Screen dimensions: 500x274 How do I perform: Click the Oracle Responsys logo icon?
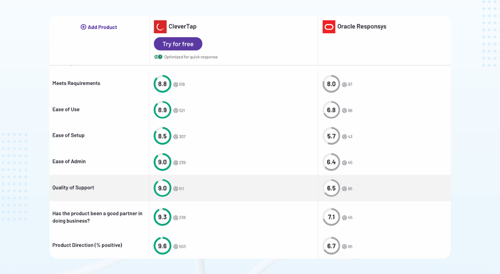329,27
